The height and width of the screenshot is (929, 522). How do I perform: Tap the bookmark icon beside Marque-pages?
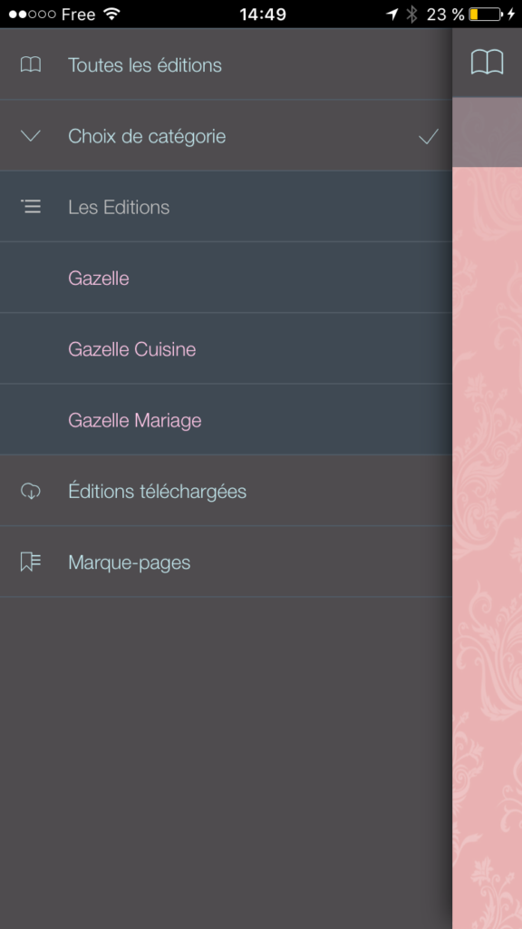tap(31, 562)
